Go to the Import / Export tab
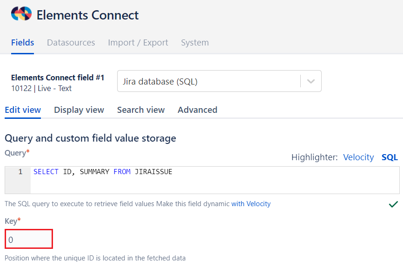403x273 pixels. [138, 43]
